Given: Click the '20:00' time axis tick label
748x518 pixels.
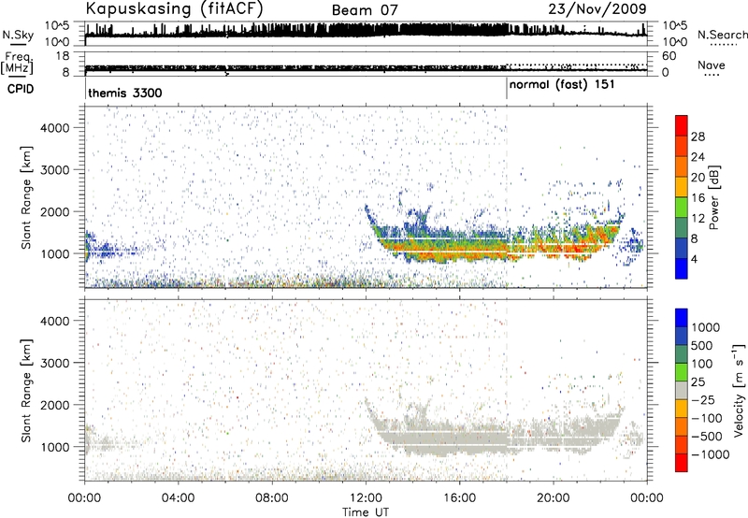Looking at the screenshot, I should point(554,498).
